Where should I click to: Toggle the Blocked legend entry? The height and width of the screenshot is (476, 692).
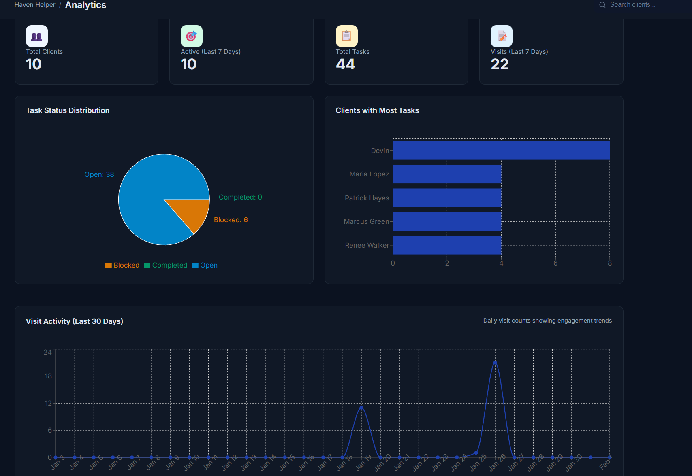coord(122,266)
